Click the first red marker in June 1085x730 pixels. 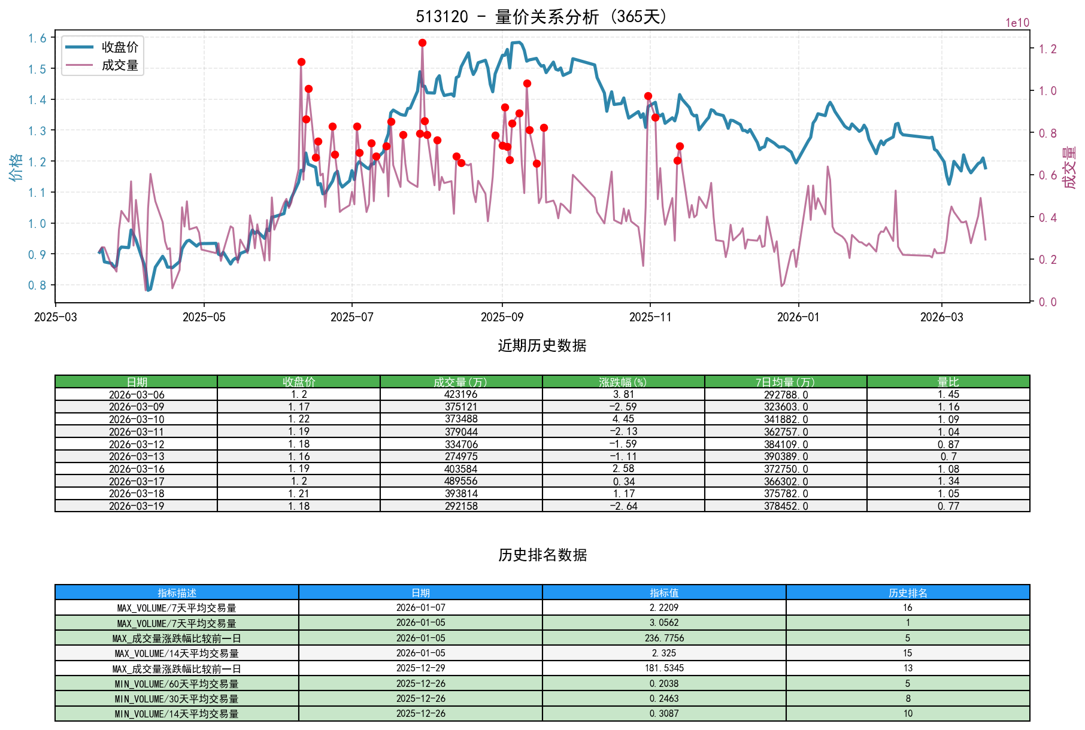click(x=302, y=62)
